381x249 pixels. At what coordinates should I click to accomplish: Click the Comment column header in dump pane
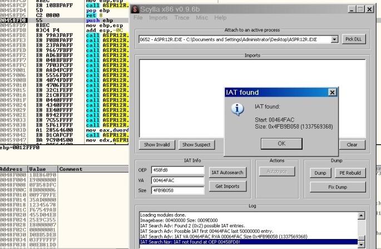[x=93, y=169]
